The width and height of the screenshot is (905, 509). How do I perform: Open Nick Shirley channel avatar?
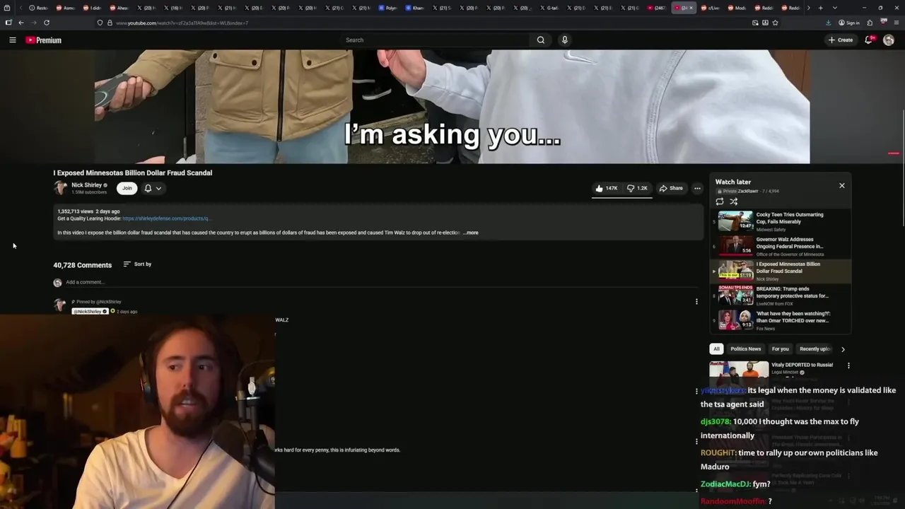pyautogui.click(x=60, y=188)
